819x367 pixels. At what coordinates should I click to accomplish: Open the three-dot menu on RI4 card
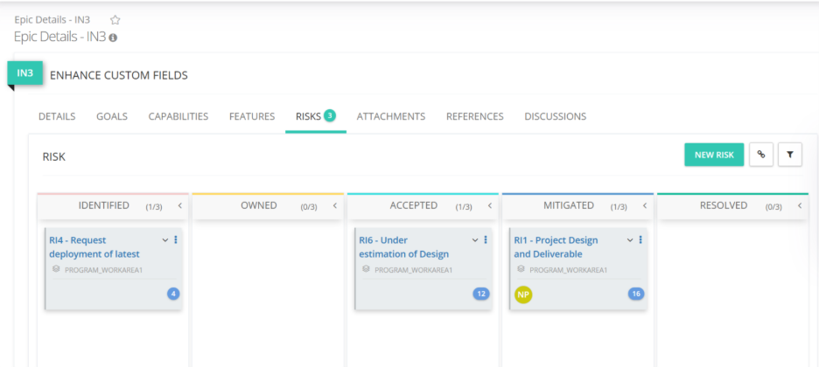click(176, 240)
